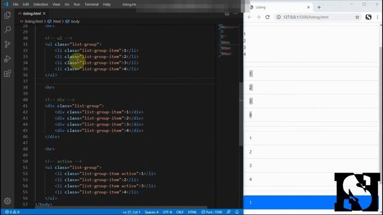383x215 pixels.
Task: Click the editor vertical scrollbar
Action: (241, 115)
